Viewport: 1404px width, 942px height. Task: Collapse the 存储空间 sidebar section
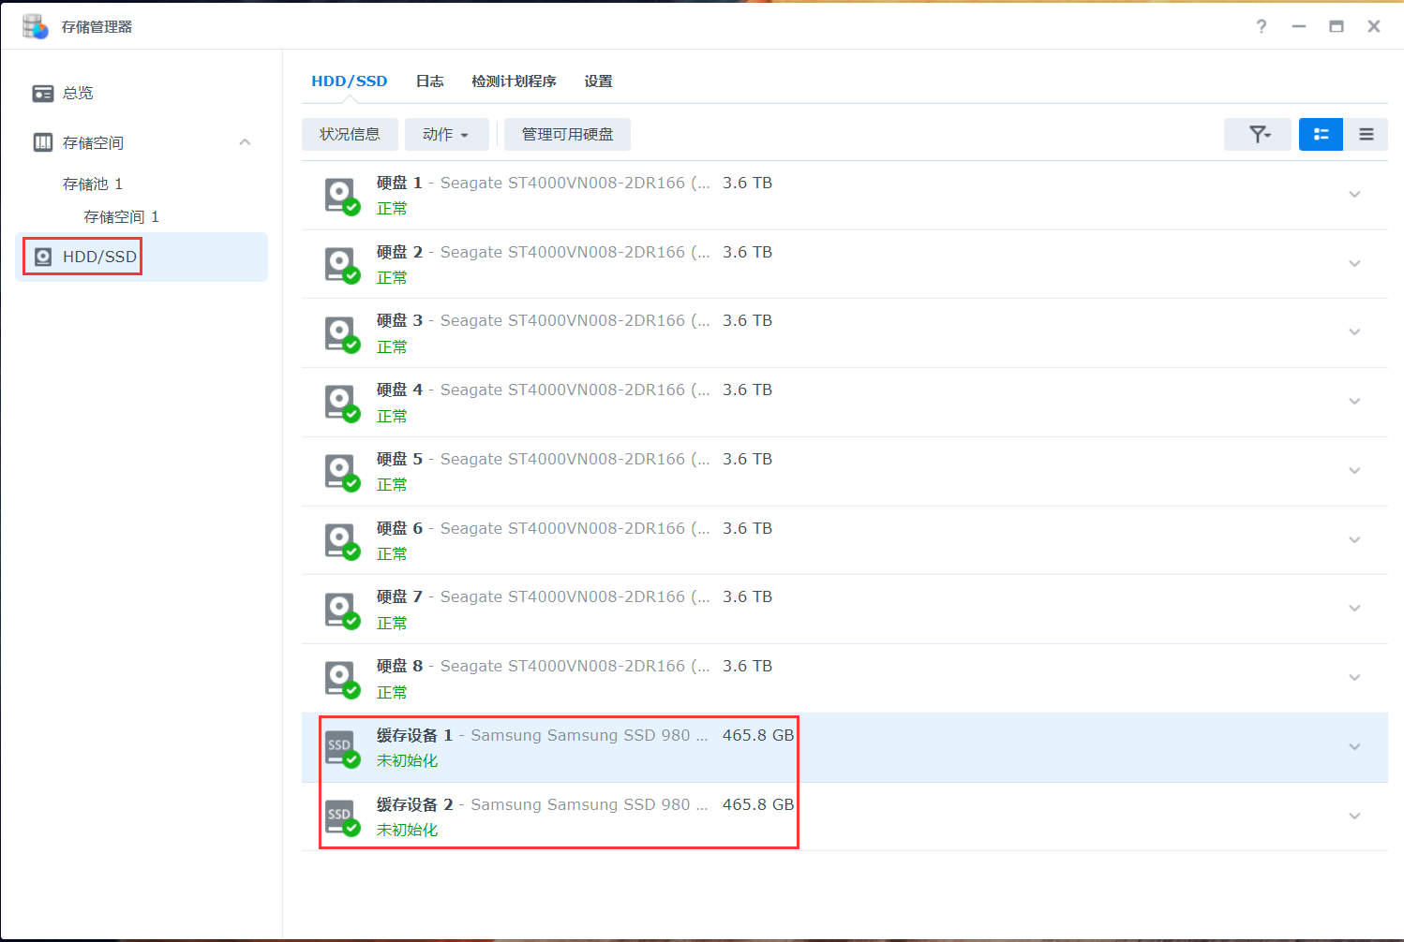(245, 142)
